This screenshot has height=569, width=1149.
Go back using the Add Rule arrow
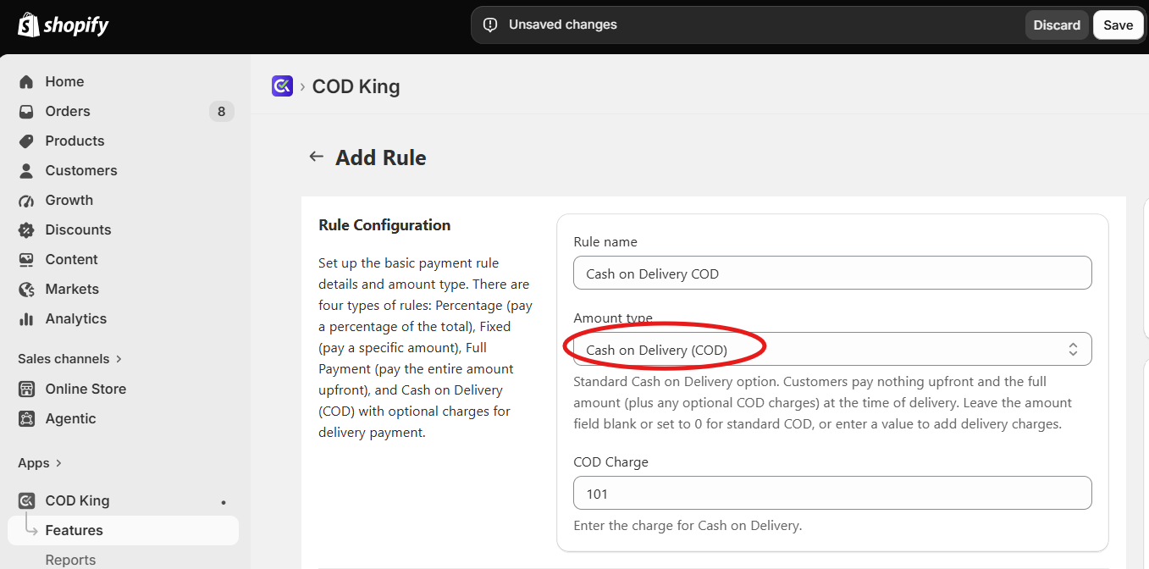click(x=317, y=157)
